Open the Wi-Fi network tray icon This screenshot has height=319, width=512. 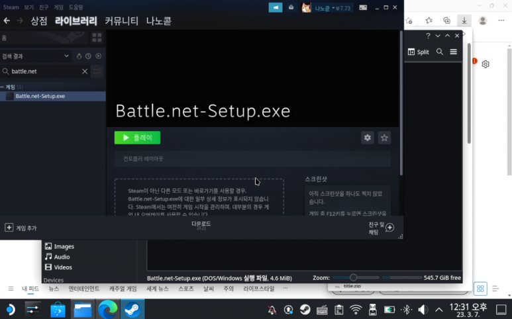356,309
